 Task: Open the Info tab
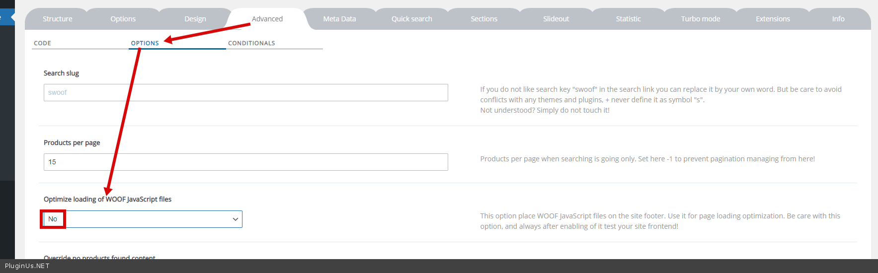pyautogui.click(x=838, y=19)
